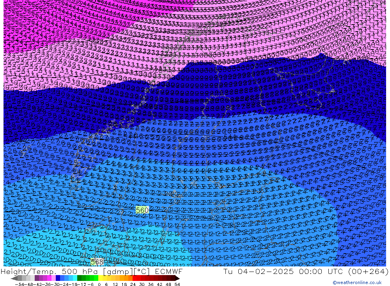Select the dark blue legend swatch above -30

58,278
